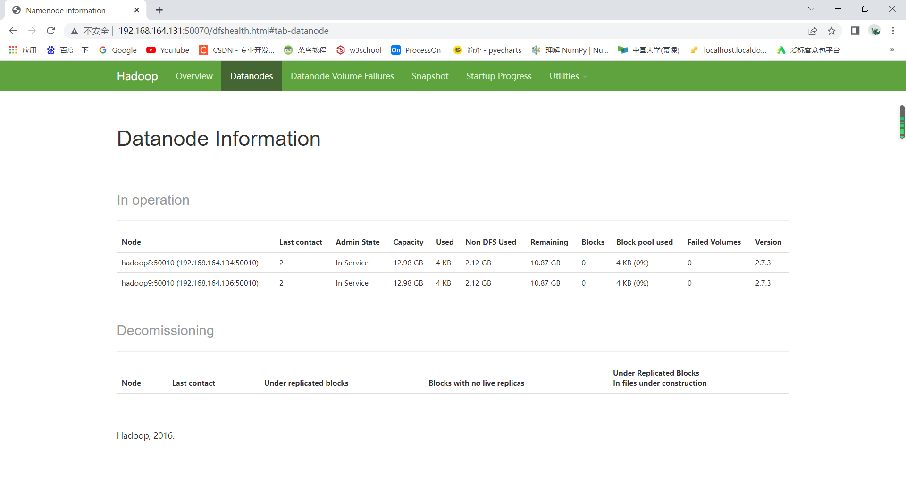906x484 pixels.
Task: Click the Remaining column header
Action: coord(549,242)
